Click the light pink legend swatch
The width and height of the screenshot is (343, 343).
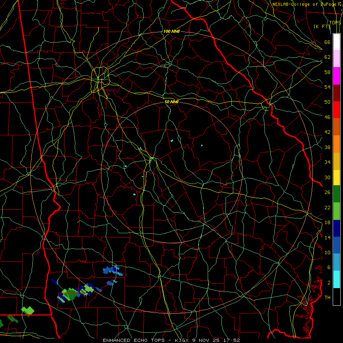337,59
